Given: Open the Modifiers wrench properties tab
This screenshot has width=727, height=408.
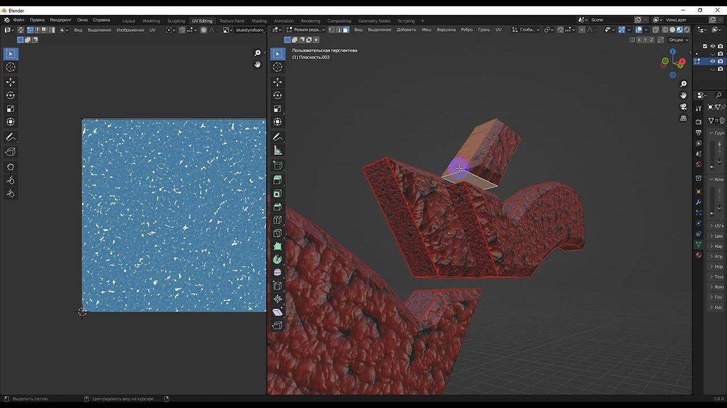Looking at the screenshot, I should [699, 202].
